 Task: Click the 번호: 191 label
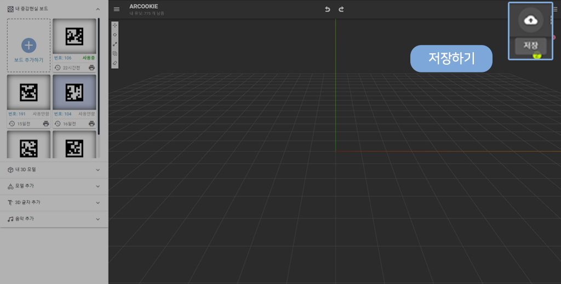[x=17, y=114]
